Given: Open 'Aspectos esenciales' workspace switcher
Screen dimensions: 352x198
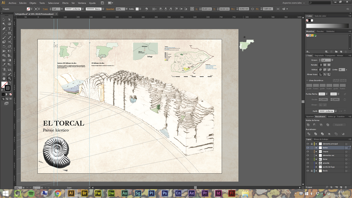Looking at the screenshot, I should [x=293, y=3].
